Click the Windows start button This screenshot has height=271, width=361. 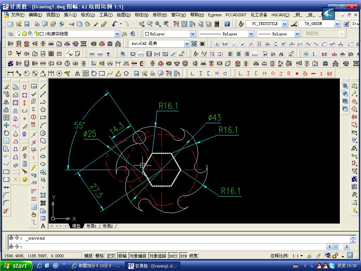(x=16, y=266)
